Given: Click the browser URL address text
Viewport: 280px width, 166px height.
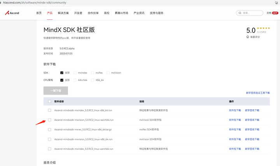Looking at the screenshot, I should (x=35, y=2).
